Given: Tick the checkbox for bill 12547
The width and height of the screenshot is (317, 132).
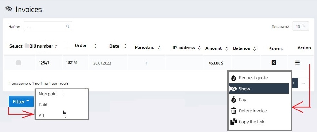Looking at the screenshot, I should click(19, 63).
